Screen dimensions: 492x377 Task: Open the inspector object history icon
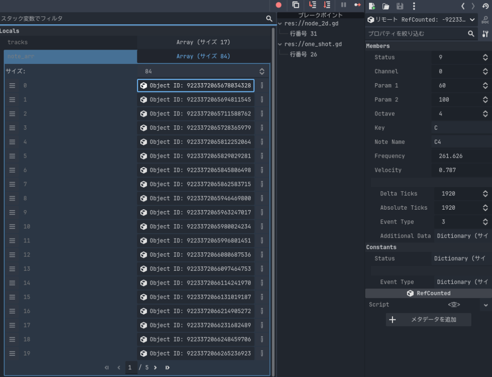pos(485,6)
